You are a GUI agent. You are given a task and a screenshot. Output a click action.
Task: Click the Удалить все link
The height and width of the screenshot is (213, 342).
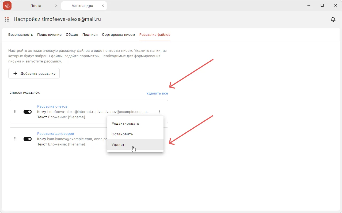click(157, 93)
